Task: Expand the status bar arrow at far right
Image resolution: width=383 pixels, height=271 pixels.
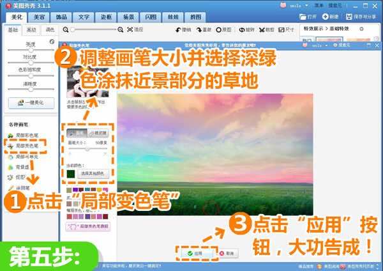Action: [x=378, y=266]
